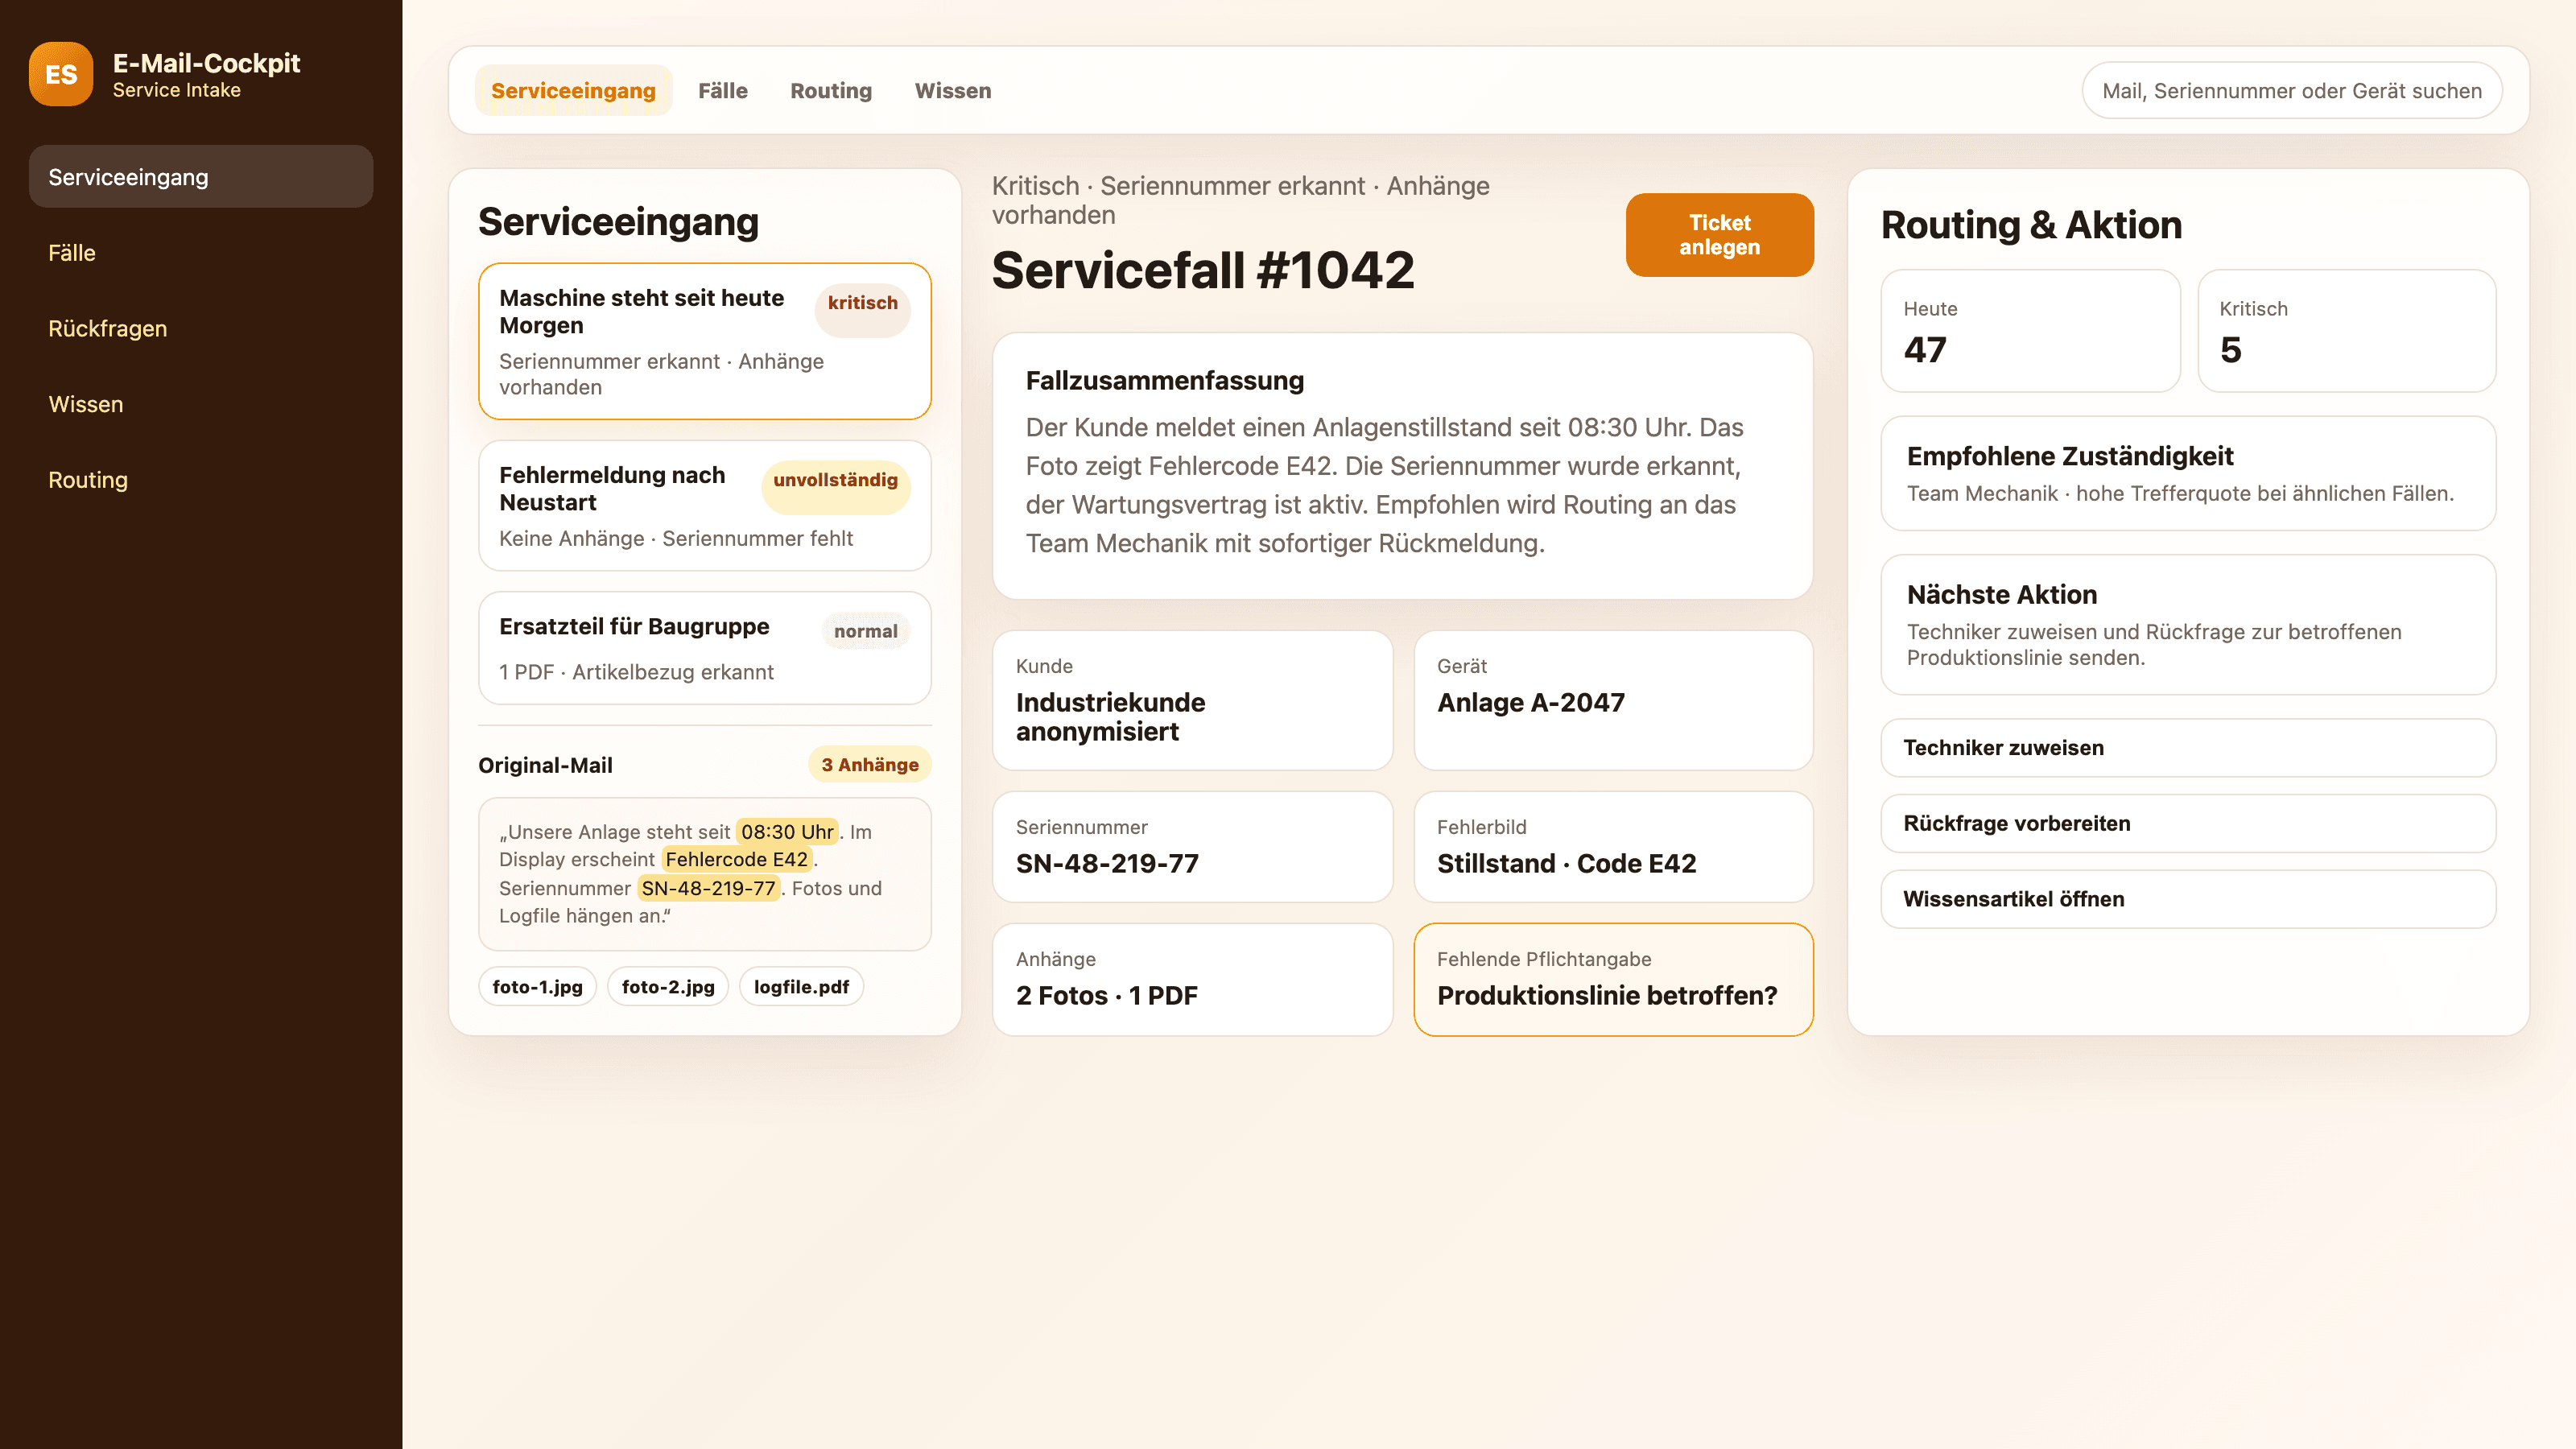Viewport: 2576px width, 1449px height.
Task: Open mail 'Ersatzteil für Baugruppe'
Action: (x=705, y=648)
